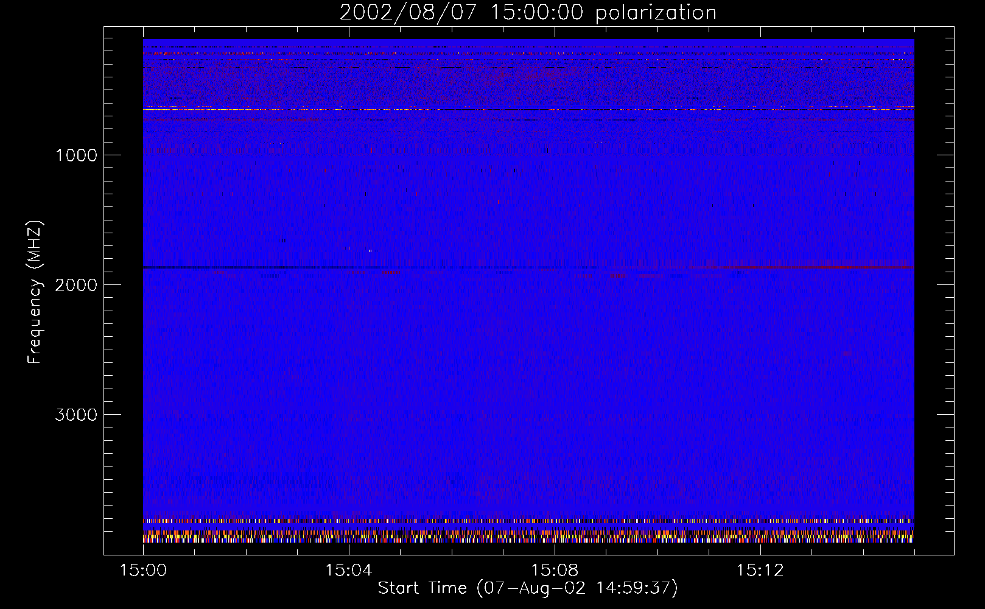Click the plot title "2002/08/07 15:00:00 polarization"
This screenshot has width=985, height=609.
pos(528,13)
